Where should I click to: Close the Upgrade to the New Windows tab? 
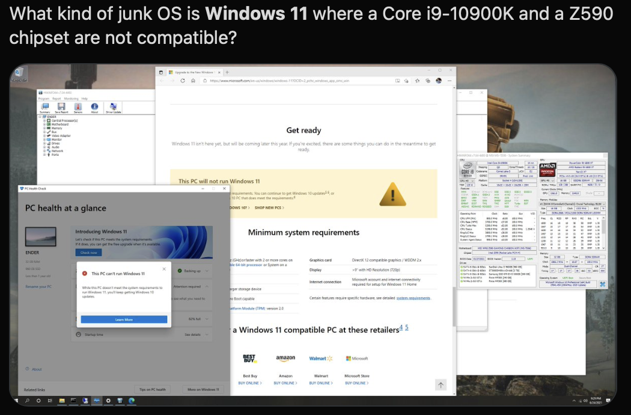[x=219, y=73]
